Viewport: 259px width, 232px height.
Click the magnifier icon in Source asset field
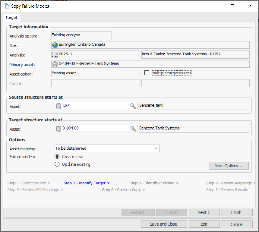[133, 106]
